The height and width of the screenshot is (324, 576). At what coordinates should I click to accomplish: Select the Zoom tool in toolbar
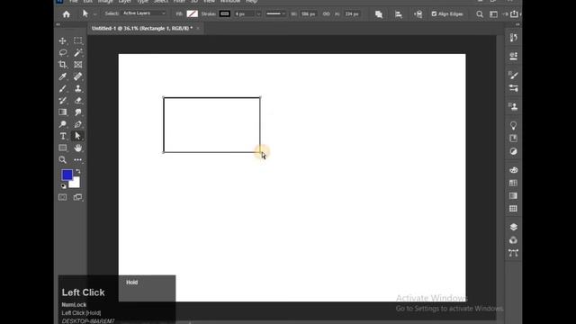pyautogui.click(x=63, y=160)
